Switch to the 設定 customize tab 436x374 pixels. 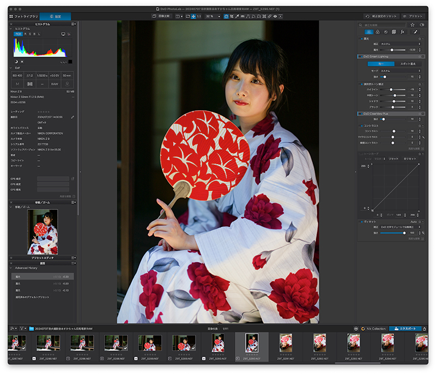(x=56, y=16)
